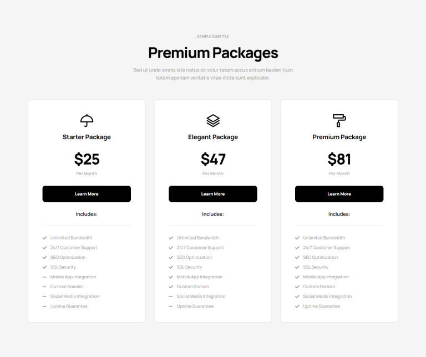426x357 pixels.
Task: Click the dash icon beside Elegant's Uptime Guarantee
Action: point(171,306)
